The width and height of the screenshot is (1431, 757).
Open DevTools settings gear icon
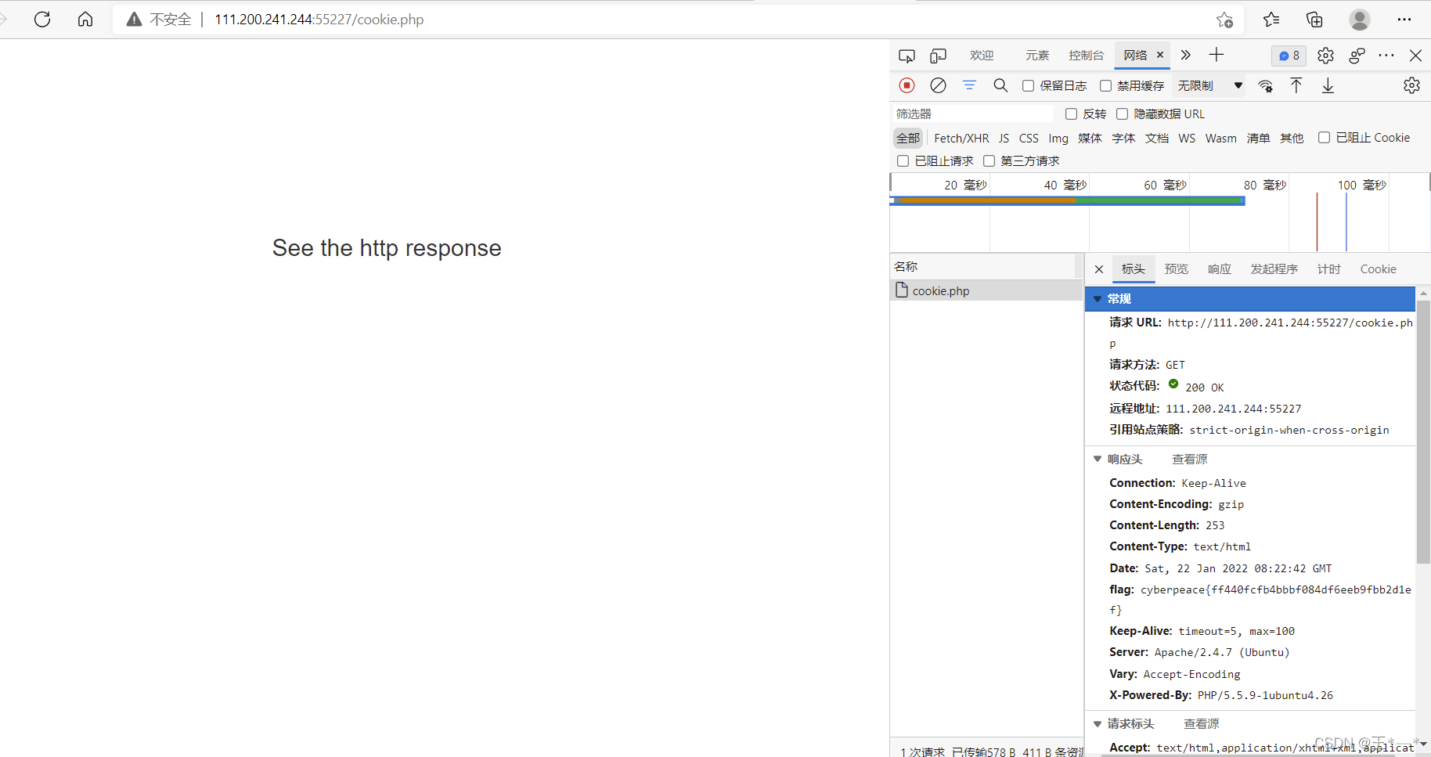[1325, 56]
